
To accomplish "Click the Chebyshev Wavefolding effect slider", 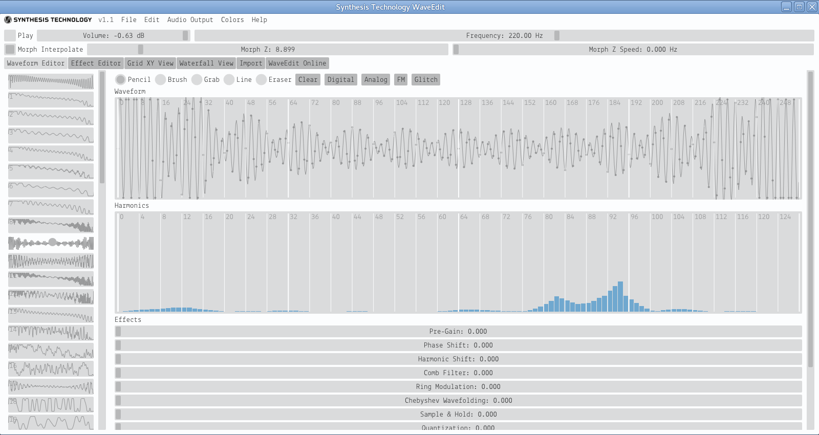I will [458, 400].
